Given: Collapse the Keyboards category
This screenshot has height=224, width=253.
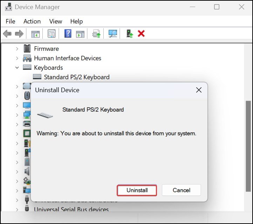Looking at the screenshot, I should pos(17,68).
